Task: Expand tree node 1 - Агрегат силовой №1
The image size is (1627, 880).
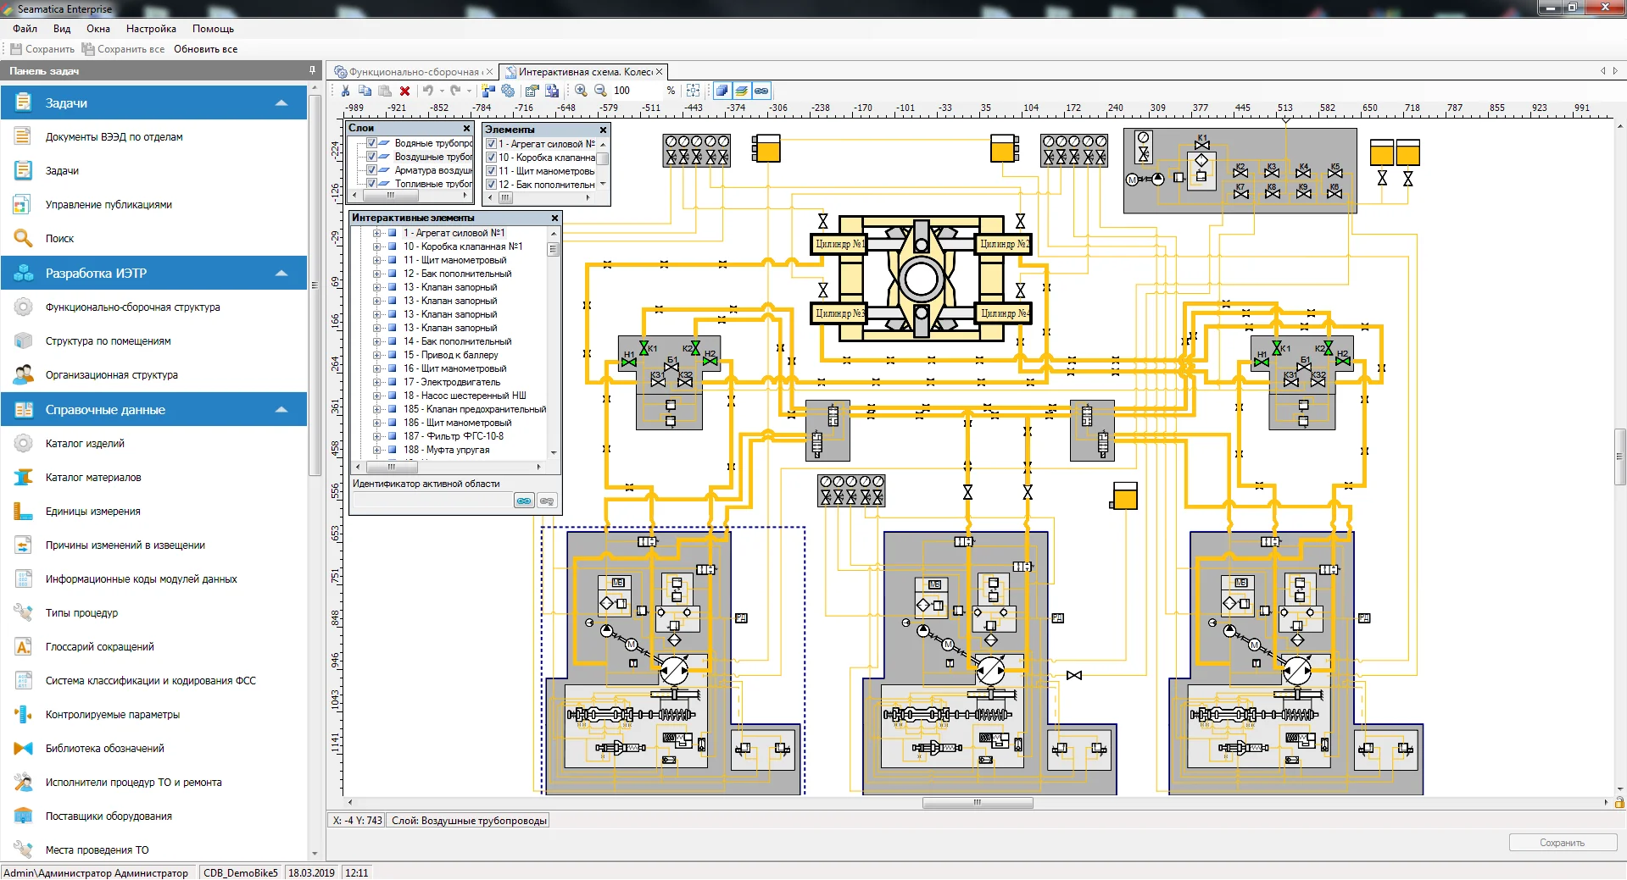Action: (377, 233)
